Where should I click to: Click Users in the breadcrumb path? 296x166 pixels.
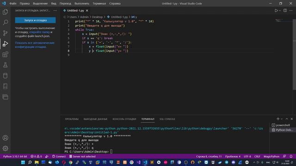tap(73, 17)
